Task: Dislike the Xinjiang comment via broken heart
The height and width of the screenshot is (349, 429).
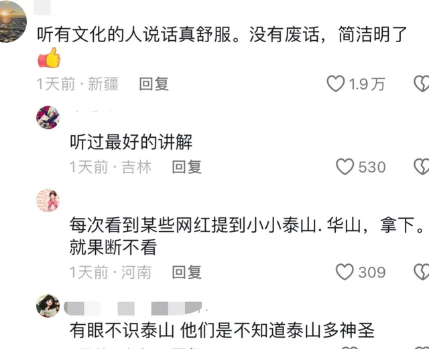Action: point(422,84)
